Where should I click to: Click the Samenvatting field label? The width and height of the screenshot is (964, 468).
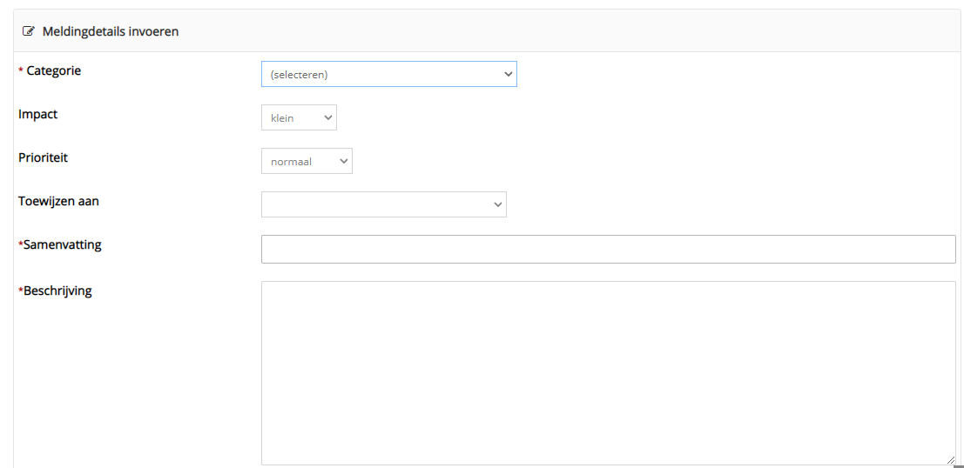62,244
